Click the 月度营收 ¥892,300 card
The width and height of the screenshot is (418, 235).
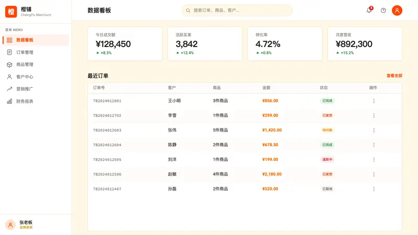365,44
